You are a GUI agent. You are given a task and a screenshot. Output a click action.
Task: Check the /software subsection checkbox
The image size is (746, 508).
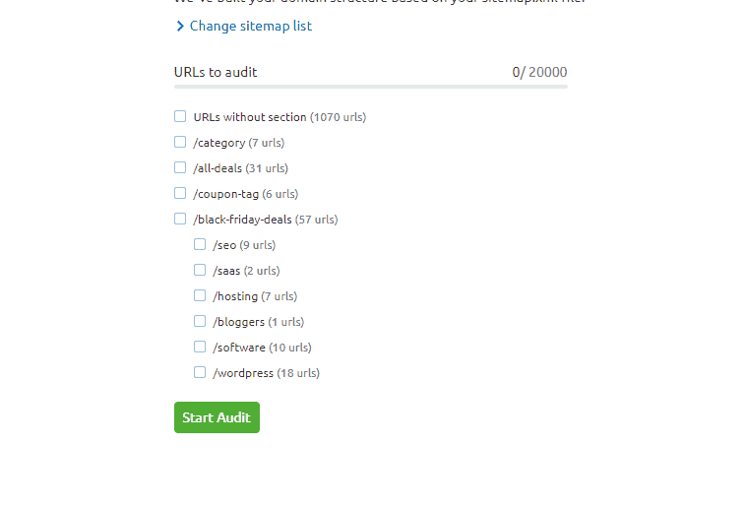click(200, 347)
